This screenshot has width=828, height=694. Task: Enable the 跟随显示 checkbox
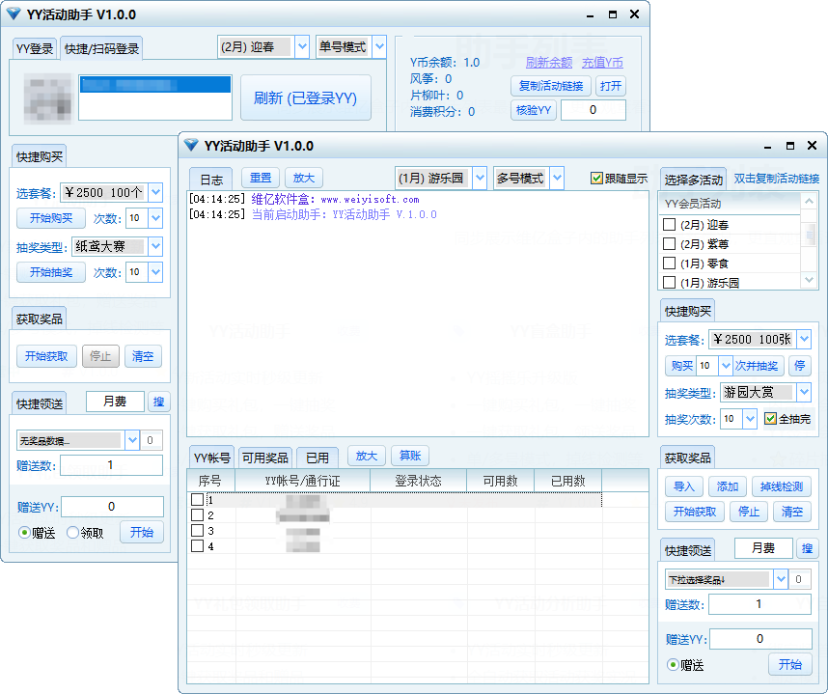point(596,179)
